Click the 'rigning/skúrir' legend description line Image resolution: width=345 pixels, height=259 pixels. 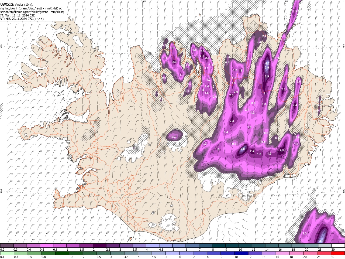pyautogui.click(x=31, y=8)
